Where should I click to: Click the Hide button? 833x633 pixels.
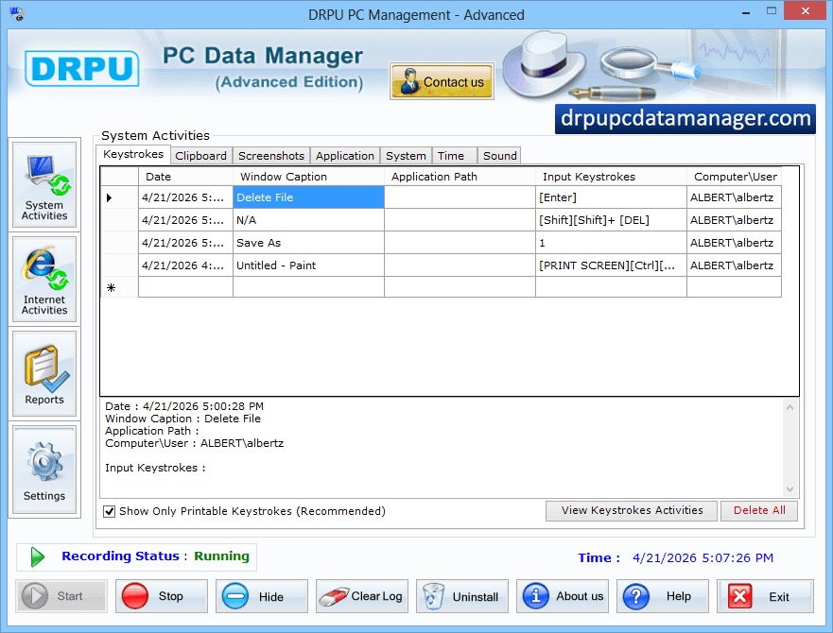click(262, 596)
